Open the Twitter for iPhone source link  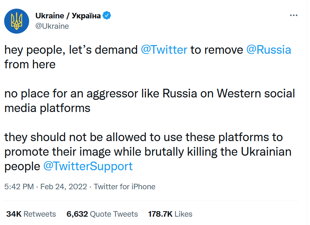click(x=124, y=187)
